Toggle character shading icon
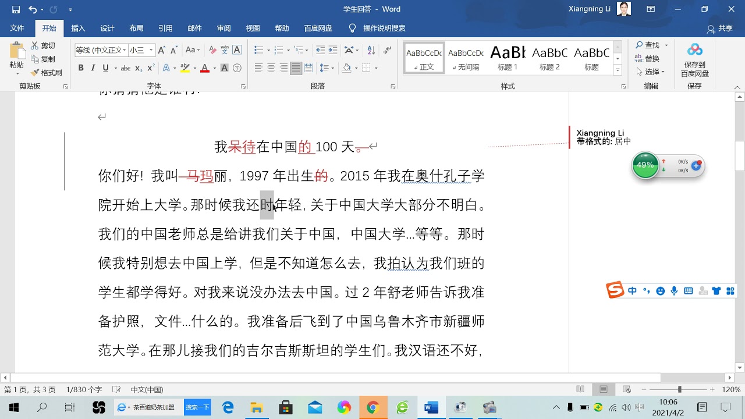This screenshot has width=745, height=419. pyautogui.click(x=224, y=68)
